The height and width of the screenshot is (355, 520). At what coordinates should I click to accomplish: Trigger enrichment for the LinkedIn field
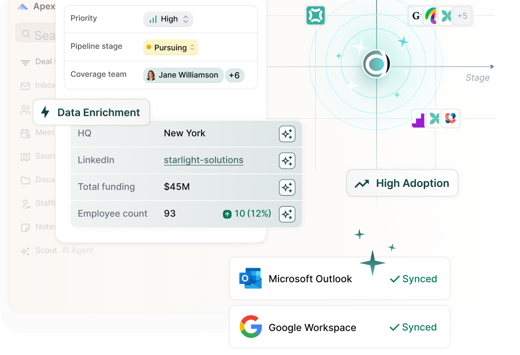(287, 160)
